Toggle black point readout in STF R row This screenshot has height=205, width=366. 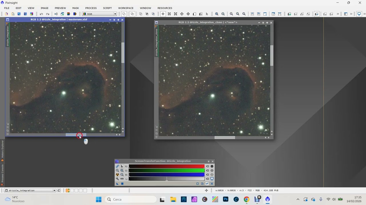pos(212,166)
